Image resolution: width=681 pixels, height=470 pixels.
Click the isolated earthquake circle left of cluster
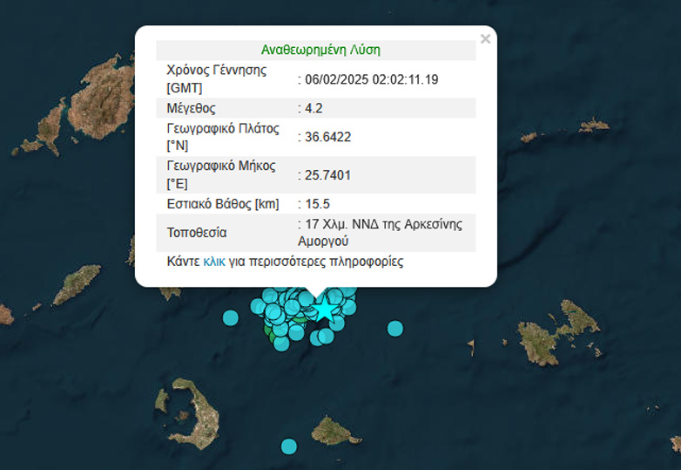231,318
